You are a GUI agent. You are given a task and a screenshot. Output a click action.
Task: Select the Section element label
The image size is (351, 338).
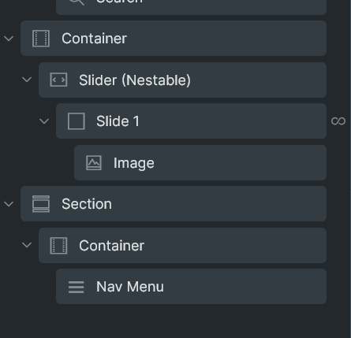(x=87, y=204)
